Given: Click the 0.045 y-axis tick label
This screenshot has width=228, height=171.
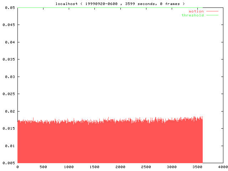Looking at the screenshot, I should tap(7, 25).
